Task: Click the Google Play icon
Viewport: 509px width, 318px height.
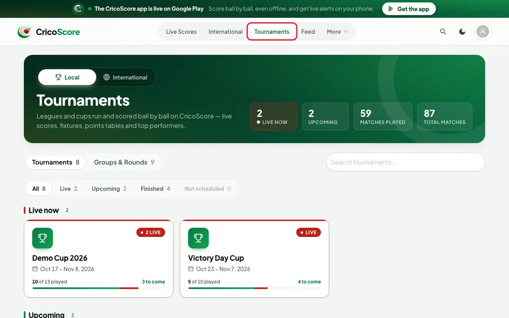Action: 391,9
